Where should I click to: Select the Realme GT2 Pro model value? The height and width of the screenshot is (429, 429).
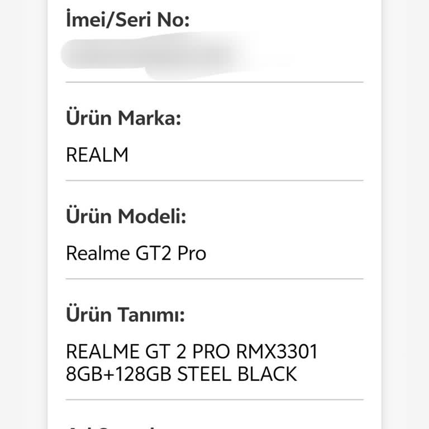click(136, 253)
